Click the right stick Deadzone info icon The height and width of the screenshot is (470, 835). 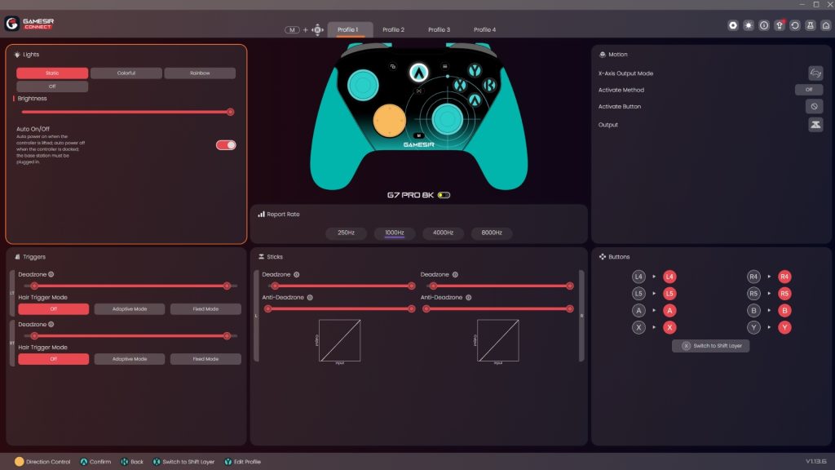point(455,274)
